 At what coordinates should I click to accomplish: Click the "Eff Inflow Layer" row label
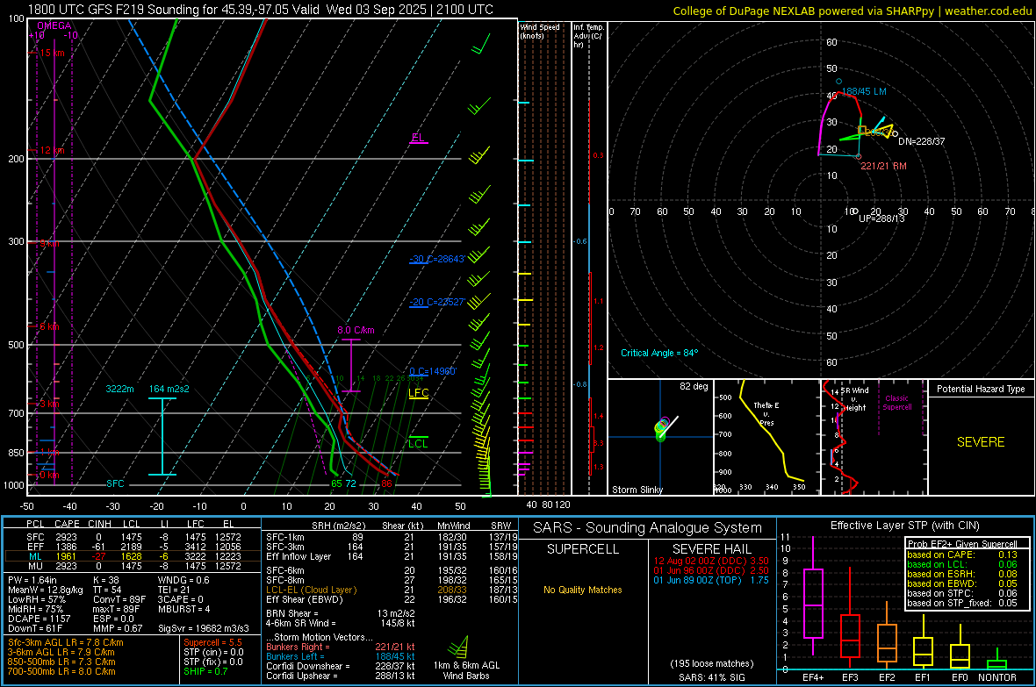(298, 557)
